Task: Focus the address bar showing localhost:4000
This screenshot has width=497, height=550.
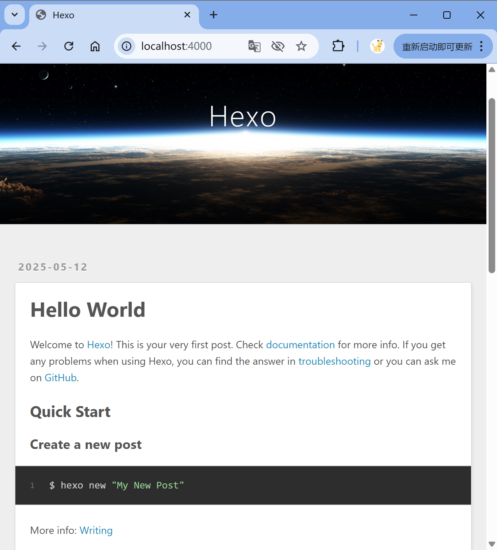Action: click(x=183, y=46)
